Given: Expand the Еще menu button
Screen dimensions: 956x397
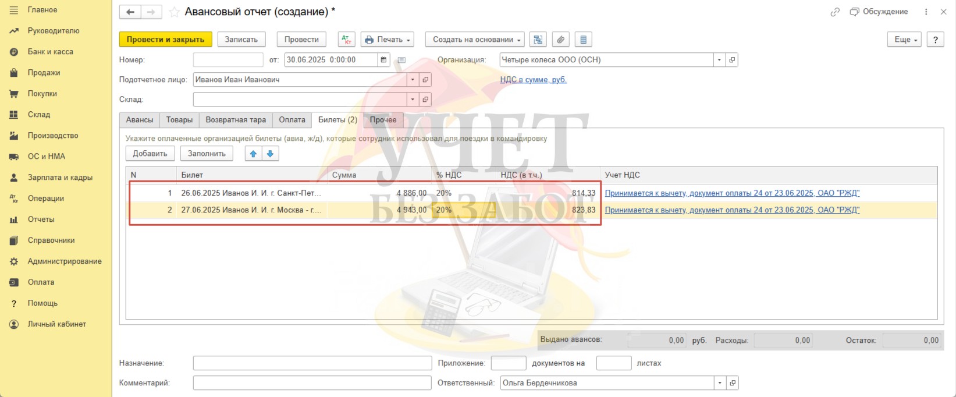Looking at the screenshot, I should [904, 40].
